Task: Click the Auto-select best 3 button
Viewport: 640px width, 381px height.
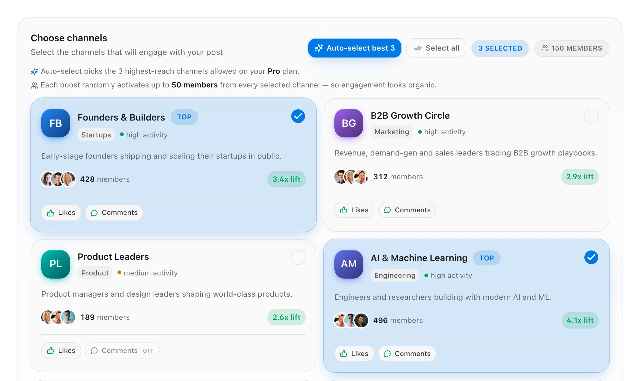Action: (x=354, y=48)
